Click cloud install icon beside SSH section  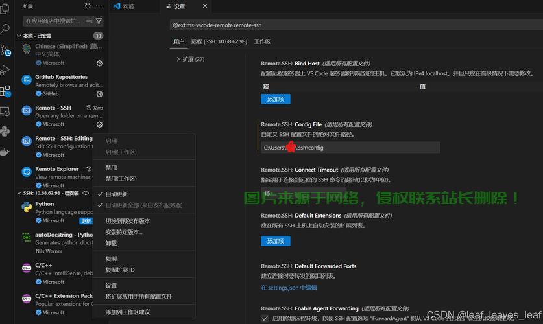[x=86, y=193]
